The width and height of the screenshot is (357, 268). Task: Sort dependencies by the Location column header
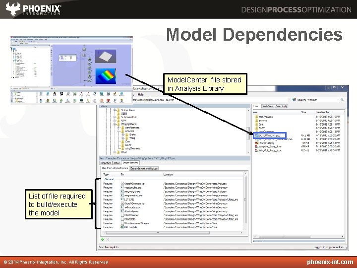(168, 175)
